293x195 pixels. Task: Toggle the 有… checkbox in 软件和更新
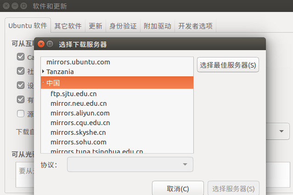point(21,99)
